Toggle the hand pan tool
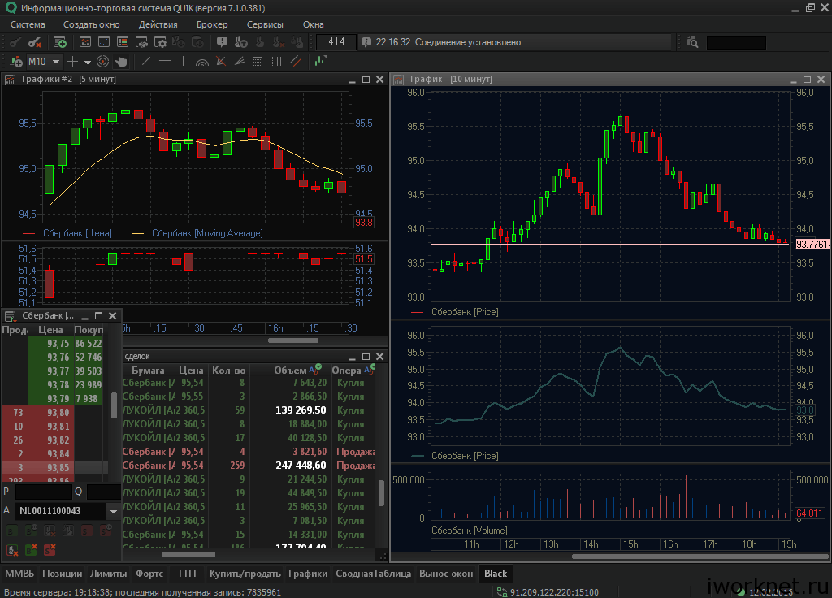This screenshot has height=598, width=832. point(121,61)
